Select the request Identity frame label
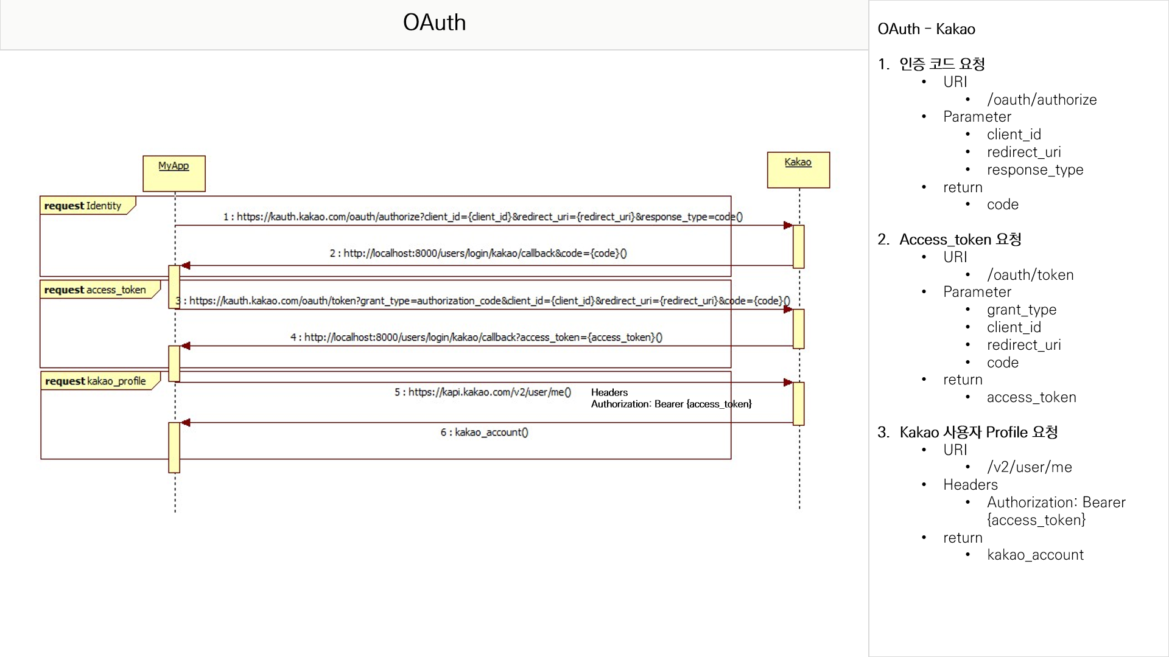1169x657 pixels. 83,206
